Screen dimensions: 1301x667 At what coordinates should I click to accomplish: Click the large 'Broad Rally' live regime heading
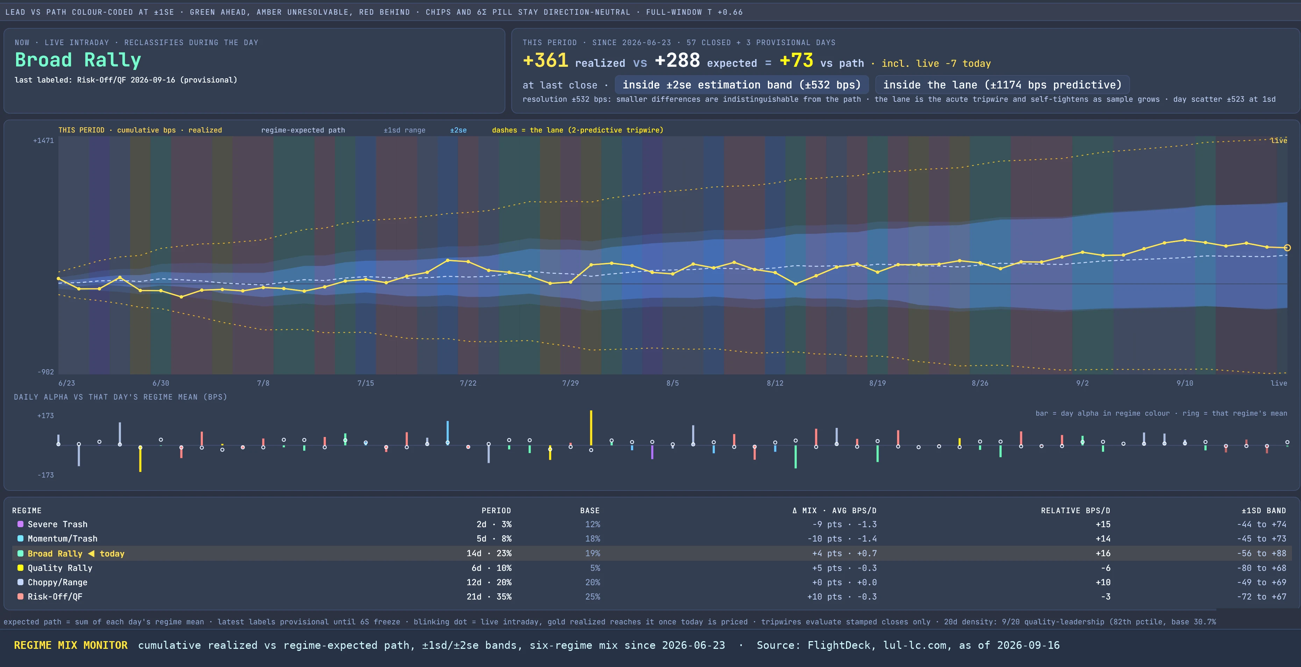pyautogui.click(x=78, y=60)
